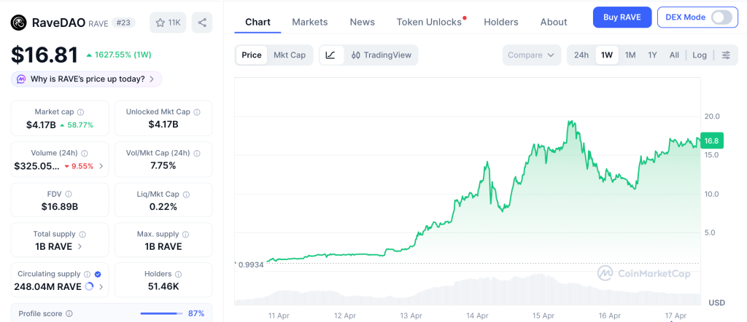Image resolution: width=747 pixels, height=322 pixels.
Task: Switch chart to Mkt Cap view
Action: pyautogui.click(x=290, y=55)
